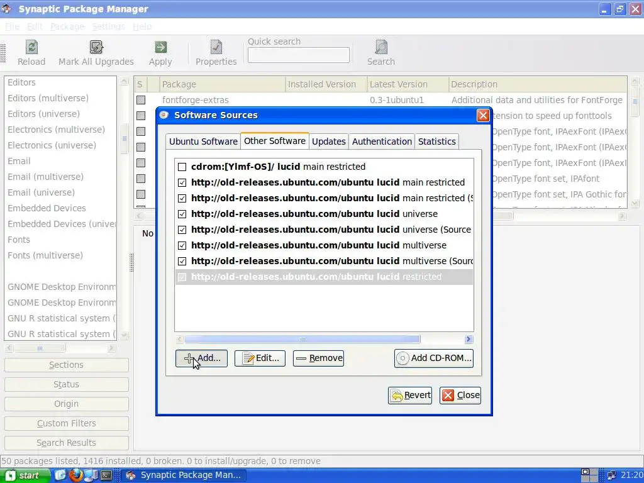Mark the fontforge-extras package status box
Image resolution: width=644 pixels, height=483 pixels.
141,100
